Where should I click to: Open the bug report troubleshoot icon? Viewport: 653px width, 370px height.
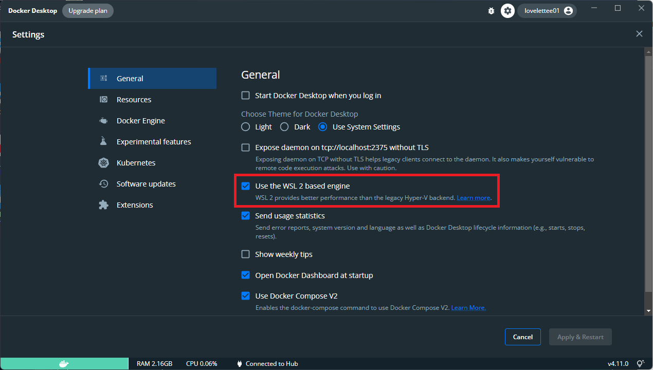pyautogui.click(x=491, y=11)
